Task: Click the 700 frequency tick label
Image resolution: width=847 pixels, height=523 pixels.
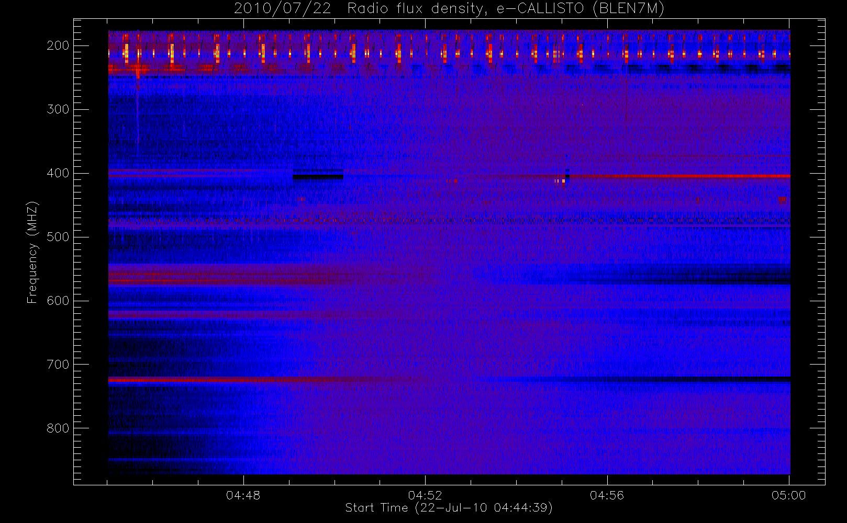Action: pos(58,365)
